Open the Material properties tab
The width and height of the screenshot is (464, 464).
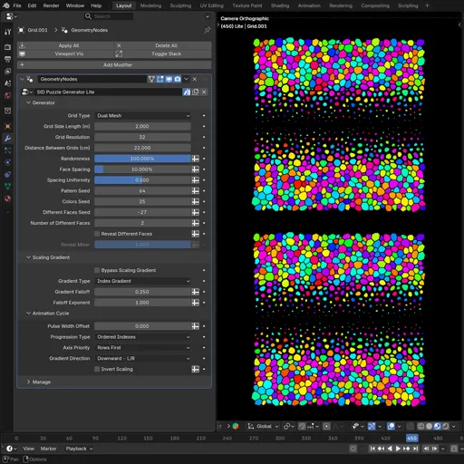(x=7, y=198)
